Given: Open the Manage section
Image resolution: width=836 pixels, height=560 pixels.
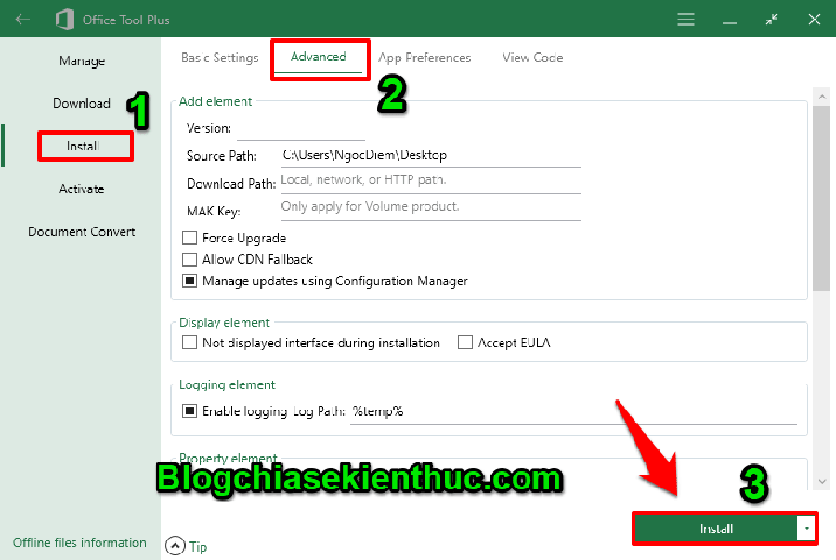Looking at the screenshot, I should [x=82, y=60].
